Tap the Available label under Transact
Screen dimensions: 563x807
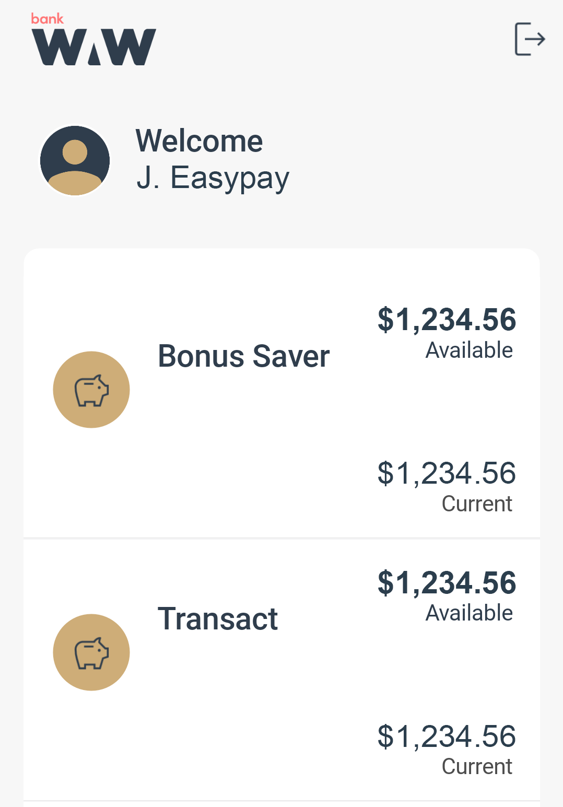pos(469,613)
